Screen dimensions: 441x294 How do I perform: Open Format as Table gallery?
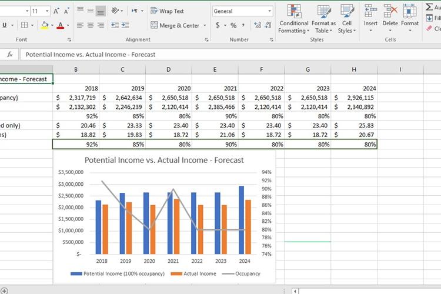[x=323, y=19]
